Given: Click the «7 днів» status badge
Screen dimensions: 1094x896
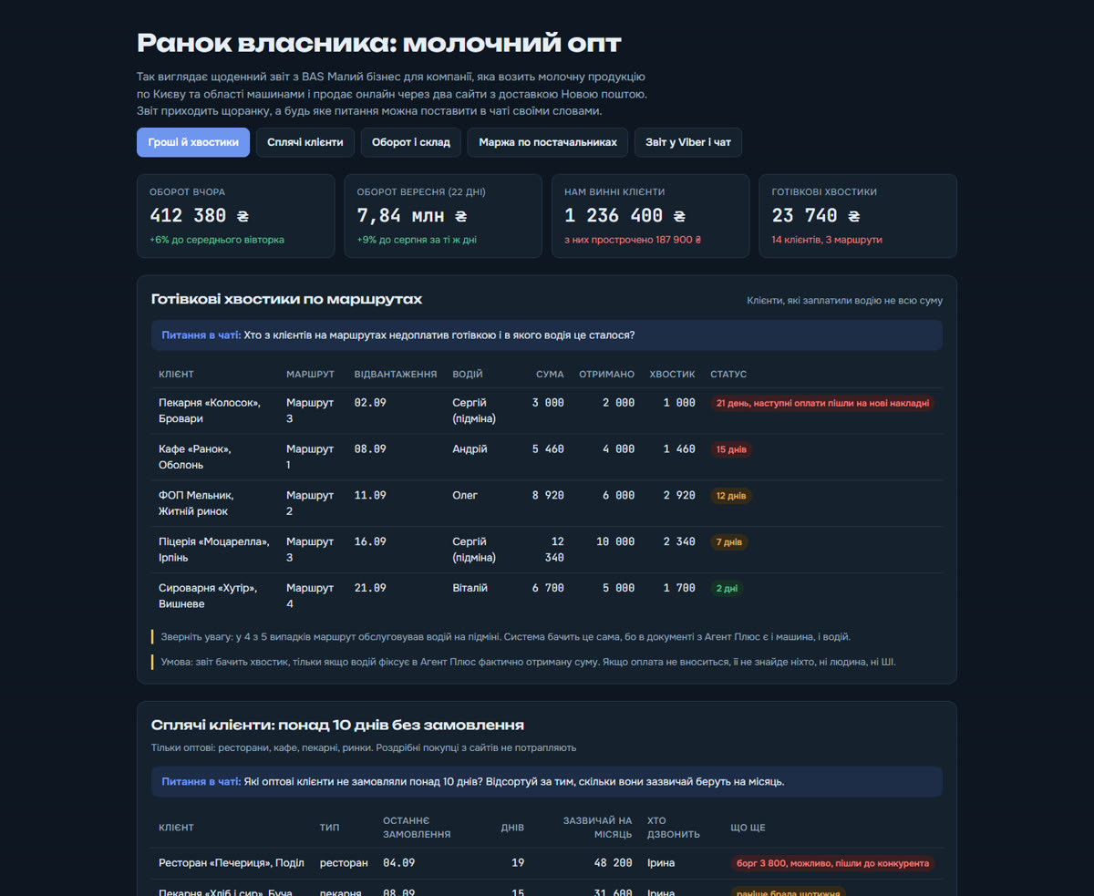Looking at the screenshot, I should (728, 542).
